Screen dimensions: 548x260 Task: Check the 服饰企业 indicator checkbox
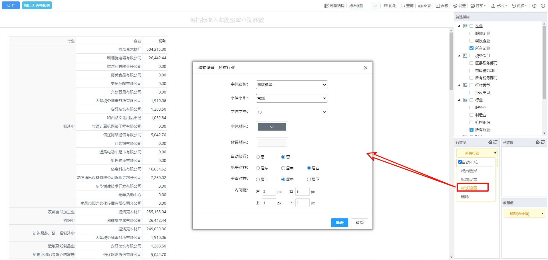pyautogui.click(x=471, y=33)
